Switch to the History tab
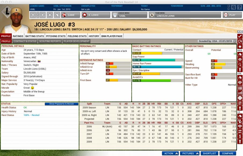The height and width of the screenshot is (156, 243). 94,36
